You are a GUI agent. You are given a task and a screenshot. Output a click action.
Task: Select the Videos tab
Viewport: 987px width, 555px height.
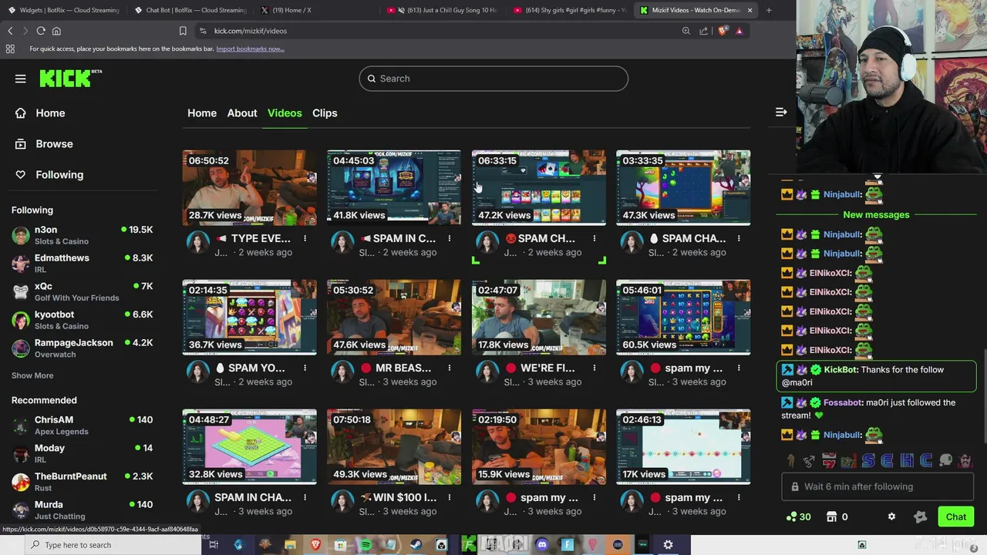click(x=285, y=113)
